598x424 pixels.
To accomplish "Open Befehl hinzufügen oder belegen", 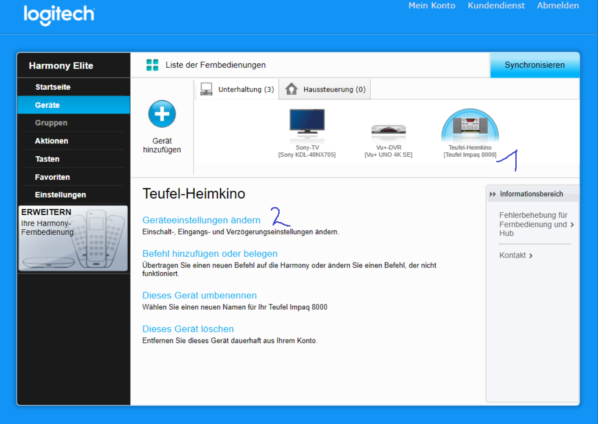I will 210,254.
